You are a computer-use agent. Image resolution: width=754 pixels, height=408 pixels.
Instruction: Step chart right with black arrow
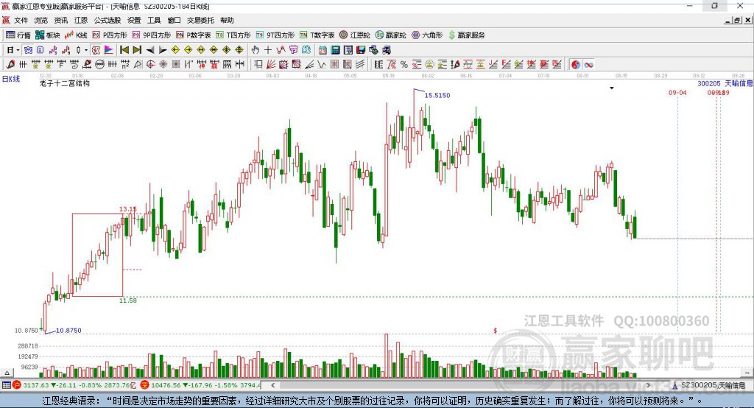coord(163,50)
